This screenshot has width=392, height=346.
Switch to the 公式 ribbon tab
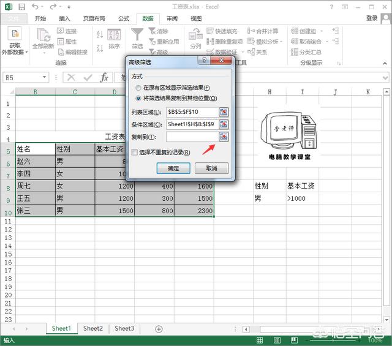tap(124, 19)
